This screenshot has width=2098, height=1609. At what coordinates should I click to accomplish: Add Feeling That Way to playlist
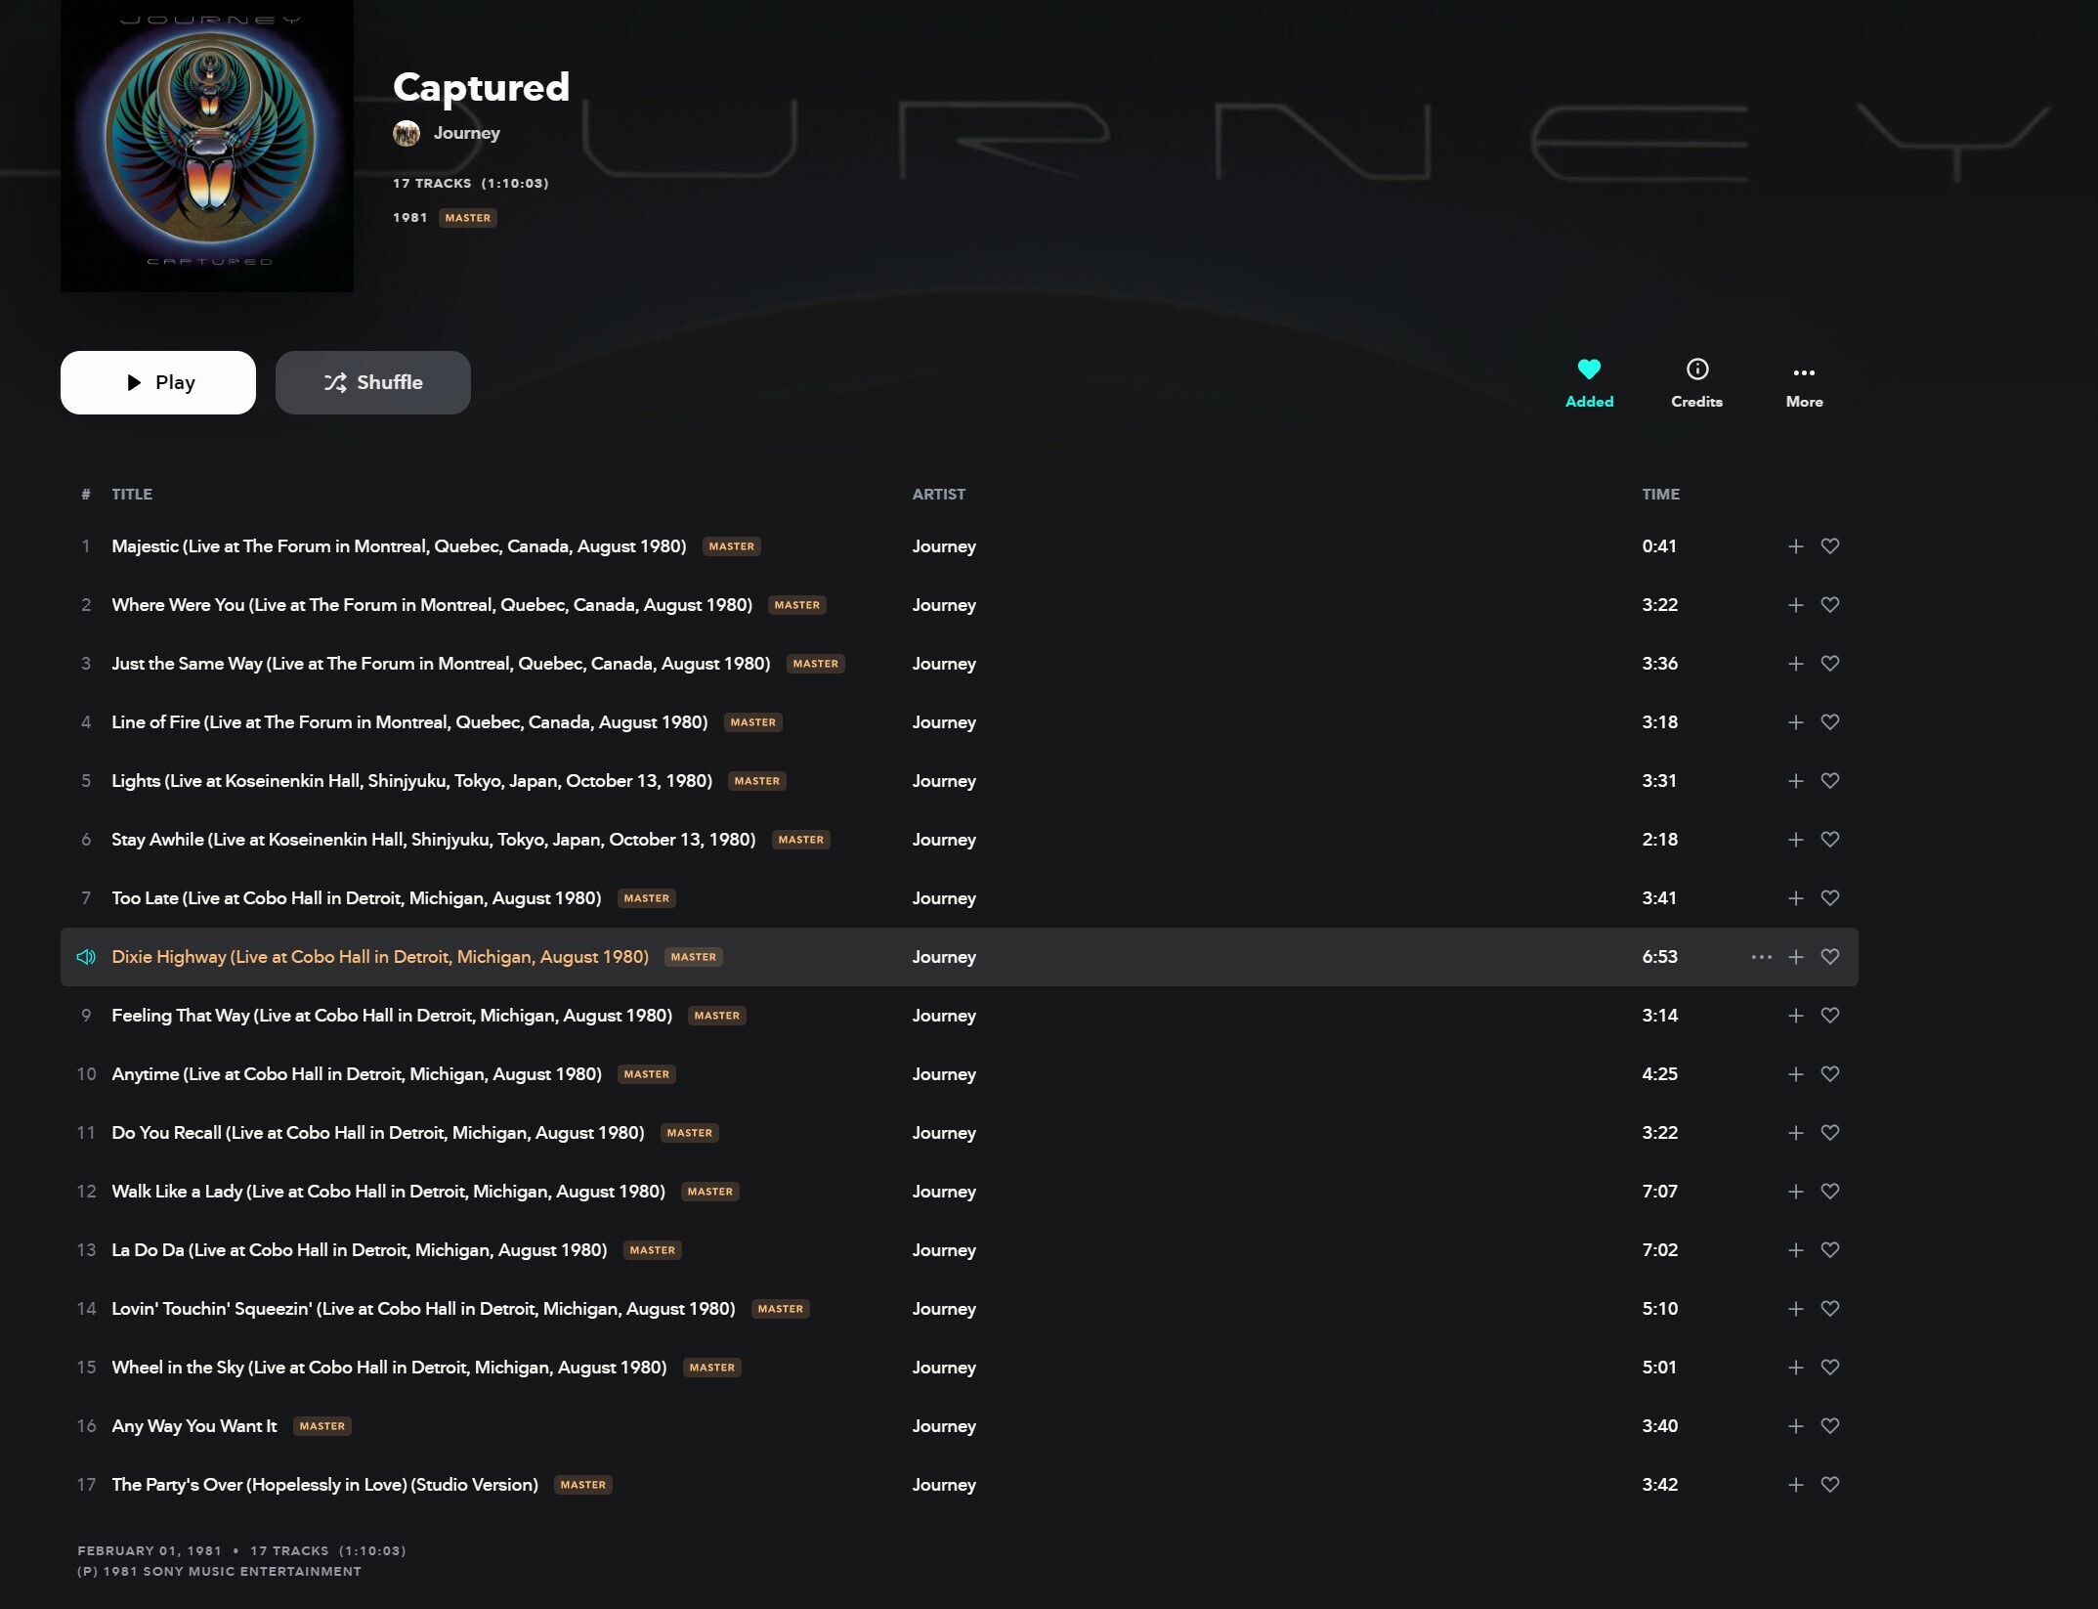click(1795, 1016)
